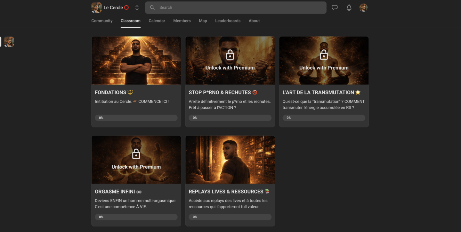Open the ORGASME INFINI course title
This screenshot has width=461, height=232.
(118, 192)
